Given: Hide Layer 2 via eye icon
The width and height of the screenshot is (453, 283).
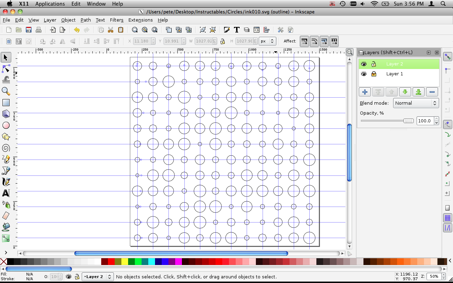Looking at the screenshot, I should coord(364,64).
